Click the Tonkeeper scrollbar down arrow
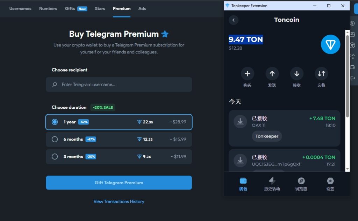The height and width of the screenshot is (221, 358). 348,169
